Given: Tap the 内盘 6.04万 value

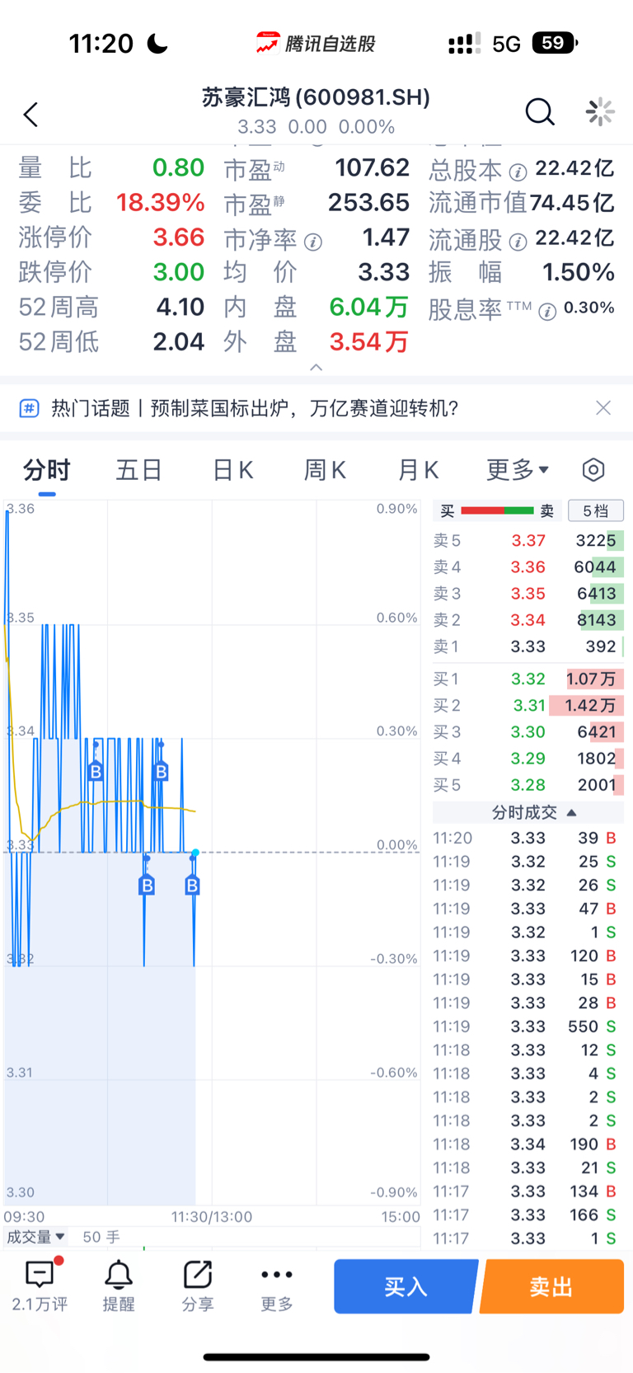Looking at the screenshot, I should pos(369,307).
